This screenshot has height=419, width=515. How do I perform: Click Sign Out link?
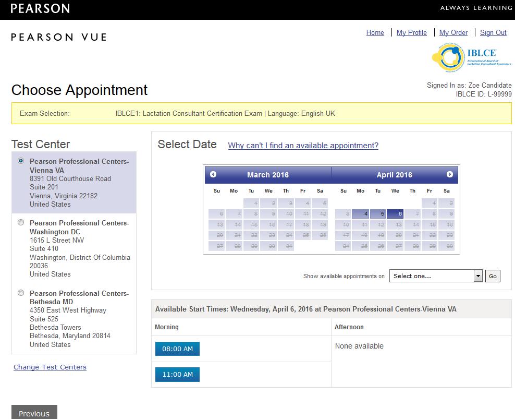coord(493,32)
